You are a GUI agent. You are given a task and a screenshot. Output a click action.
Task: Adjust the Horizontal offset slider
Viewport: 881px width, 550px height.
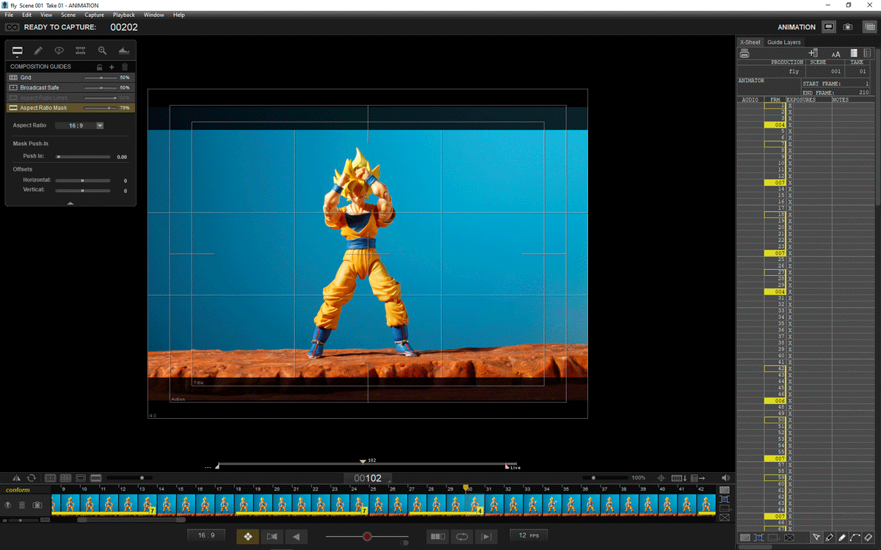[x=83, y=180]
